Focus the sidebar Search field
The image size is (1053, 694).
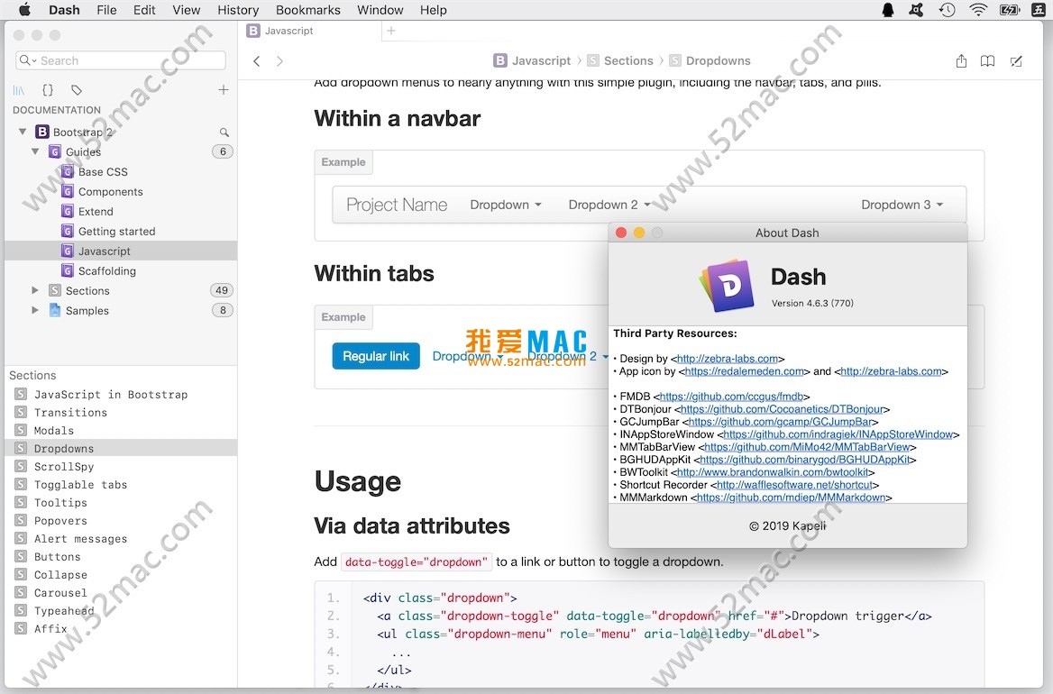tap(121, 60)
